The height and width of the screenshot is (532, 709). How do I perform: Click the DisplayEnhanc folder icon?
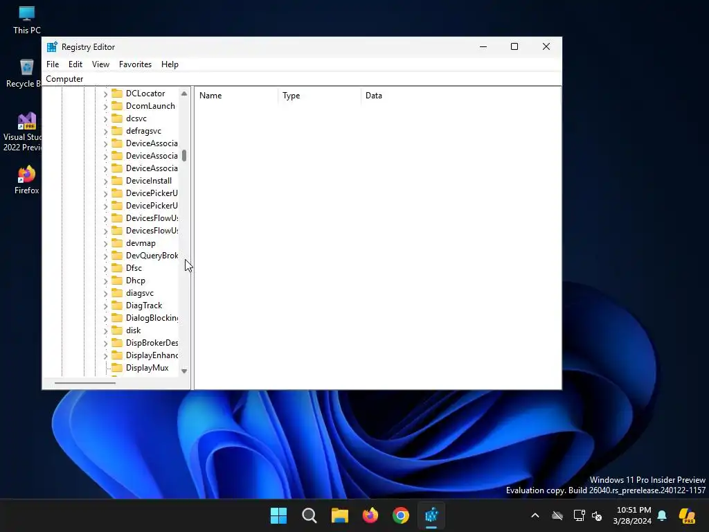(x=117, y=355)
